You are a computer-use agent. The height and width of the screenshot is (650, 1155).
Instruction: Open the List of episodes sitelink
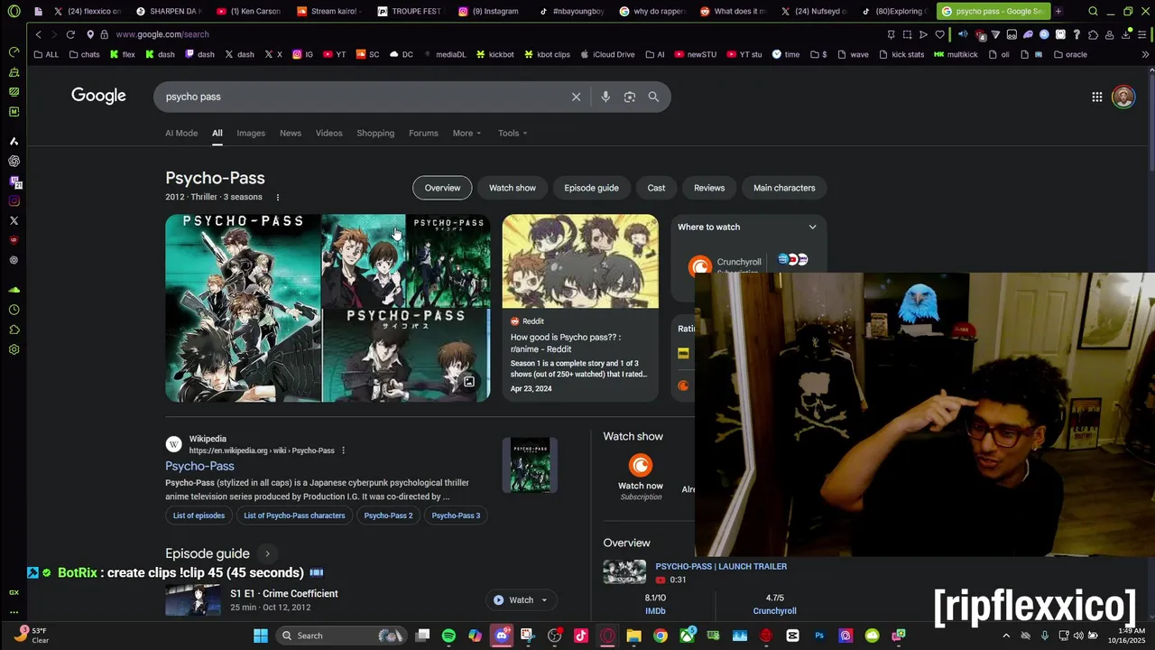pyautogui.click(x=199, y=515)
